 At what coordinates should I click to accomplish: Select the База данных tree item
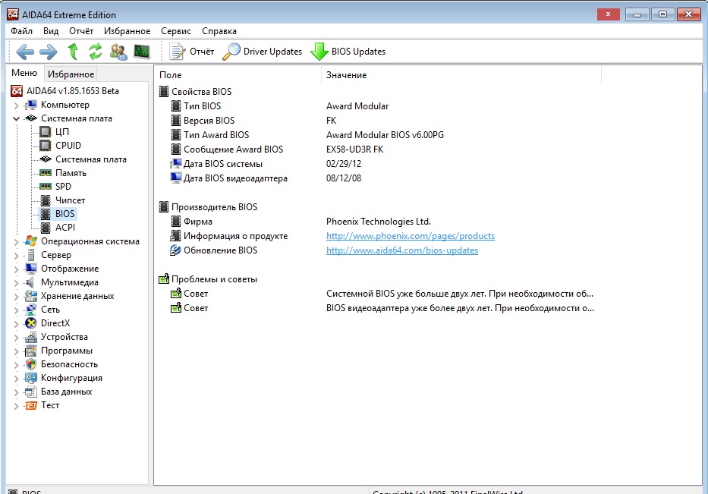tap(66, 392)
